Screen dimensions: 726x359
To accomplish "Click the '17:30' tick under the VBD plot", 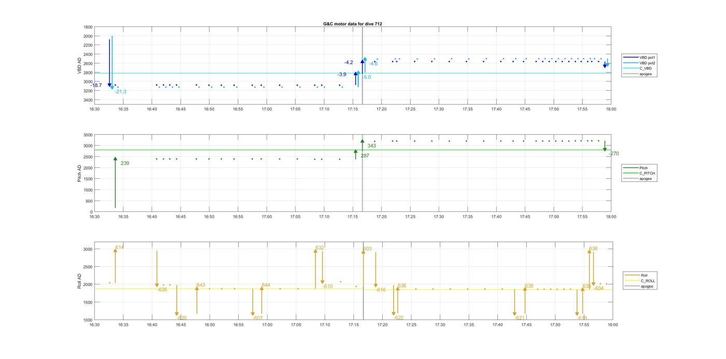I will tap(439, 109).
